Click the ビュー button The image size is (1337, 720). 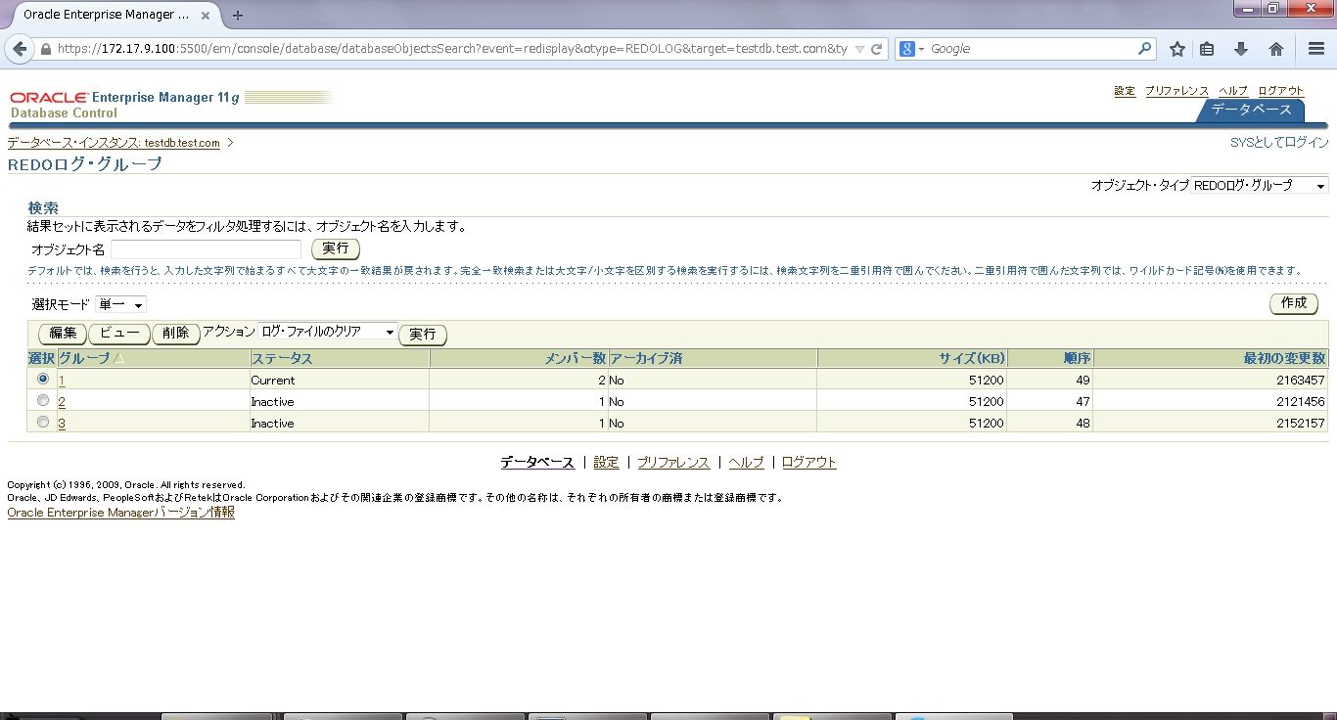pos(119,334)
